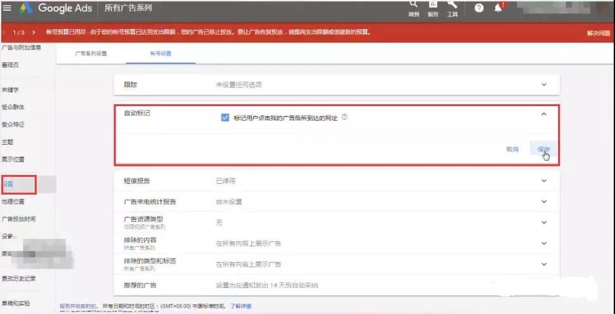Click the 保存 button

(544, 149)
